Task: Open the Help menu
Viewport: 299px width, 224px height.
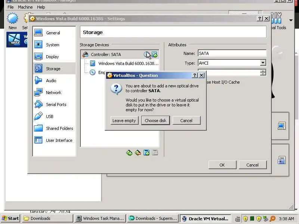Action: point(41,7)
